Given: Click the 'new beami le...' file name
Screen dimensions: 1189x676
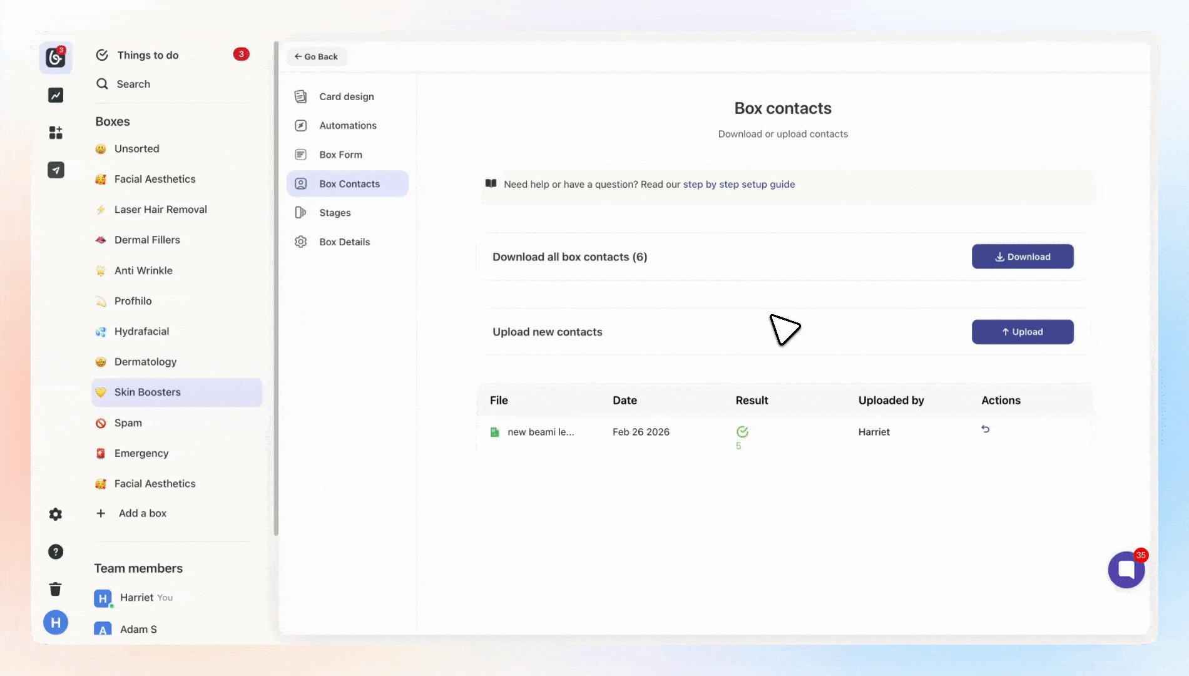Looking at the screenshot, I should (541, 432).
